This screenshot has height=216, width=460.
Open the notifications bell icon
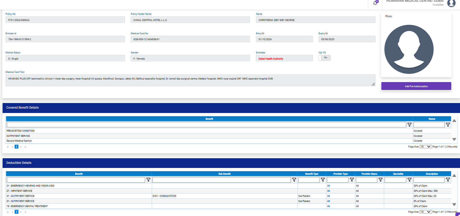375,3
